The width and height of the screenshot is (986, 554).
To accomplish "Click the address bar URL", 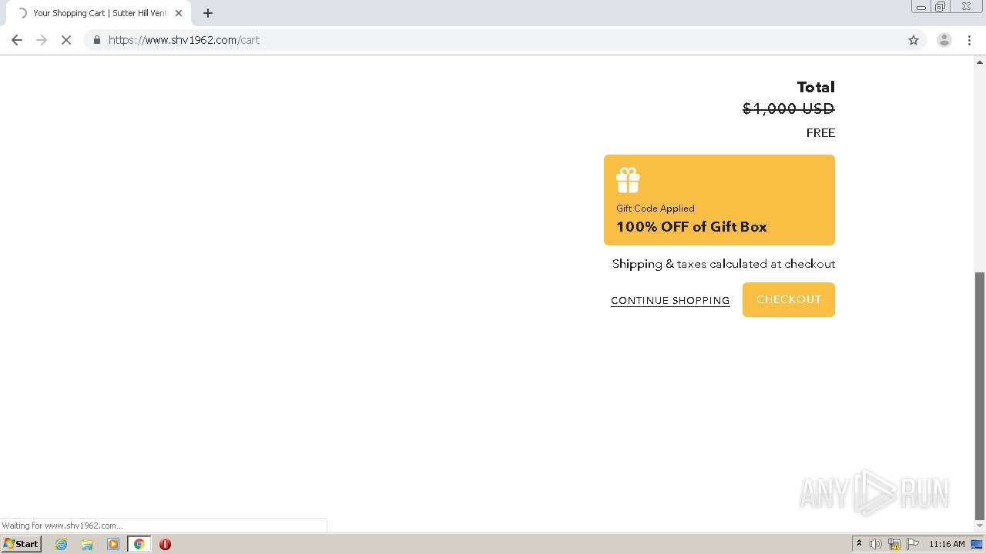I will (184, 40).
